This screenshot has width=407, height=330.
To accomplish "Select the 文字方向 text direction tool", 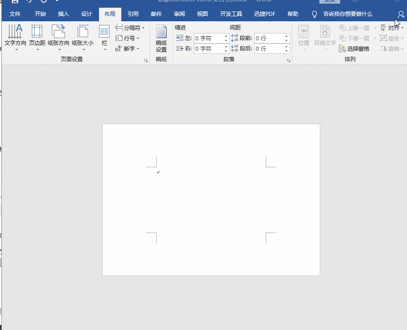I will [x=15, y=36].
